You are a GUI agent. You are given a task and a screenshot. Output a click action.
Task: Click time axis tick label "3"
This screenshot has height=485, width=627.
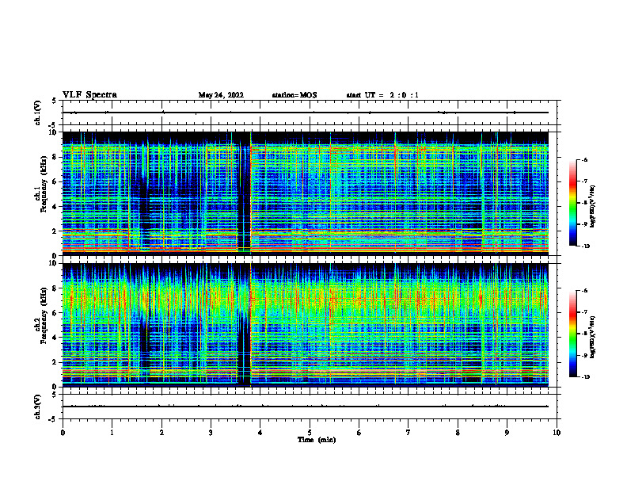pos(211,433)
